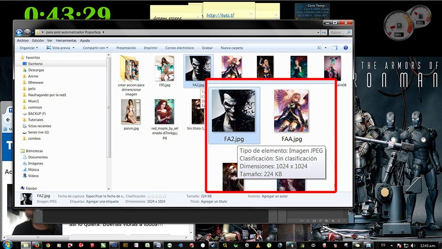The width and height of the screenshot is (442, 249).
Task: Click nav pane scrollbar down arrow
Action: click(109, 189)
